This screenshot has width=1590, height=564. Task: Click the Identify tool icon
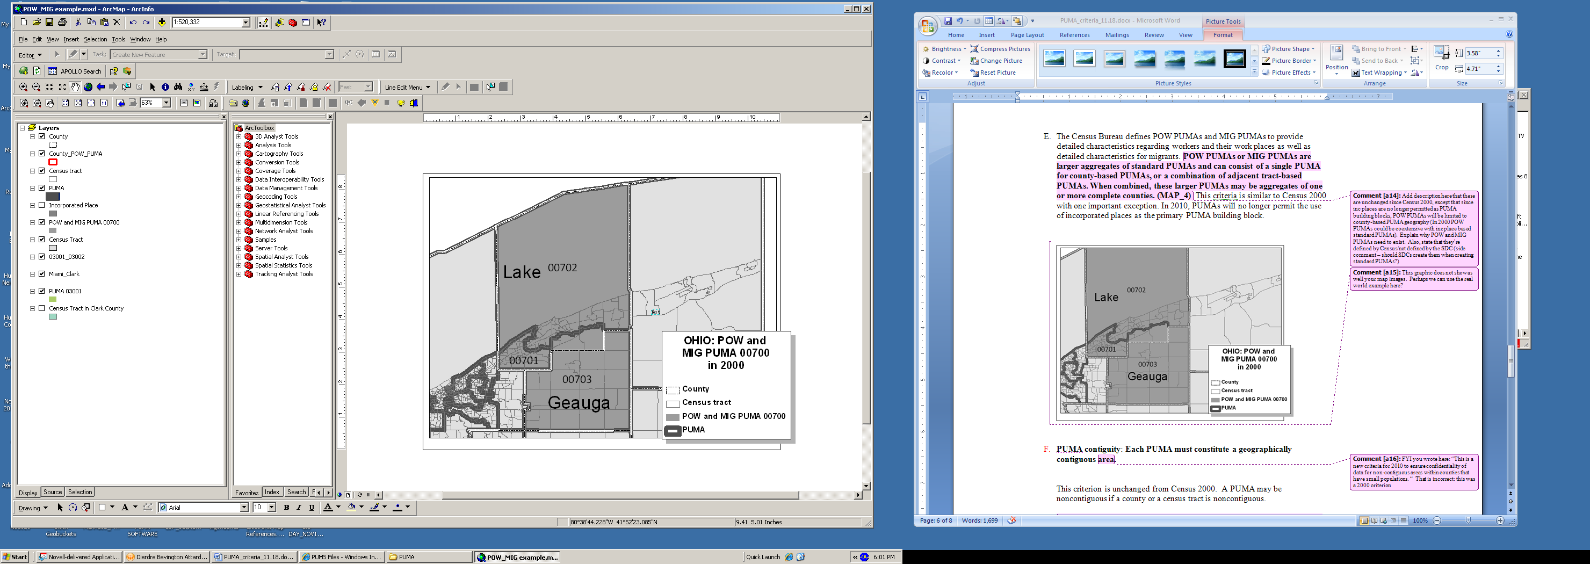tap(165, 87)
